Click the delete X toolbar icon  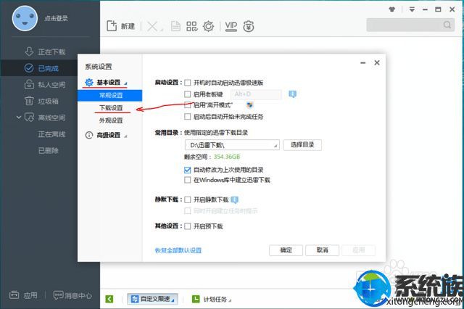click(152, 26)
